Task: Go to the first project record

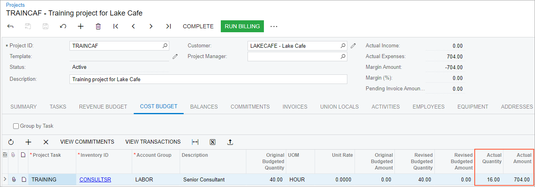Action: (x=116, y=26)
